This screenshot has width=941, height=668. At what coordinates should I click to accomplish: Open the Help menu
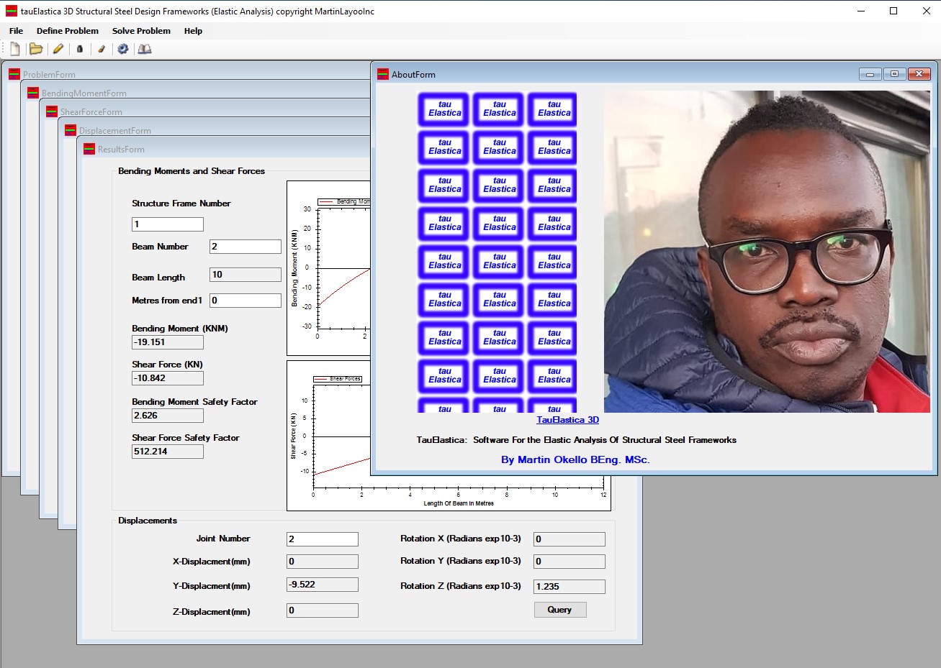point(193,31)
